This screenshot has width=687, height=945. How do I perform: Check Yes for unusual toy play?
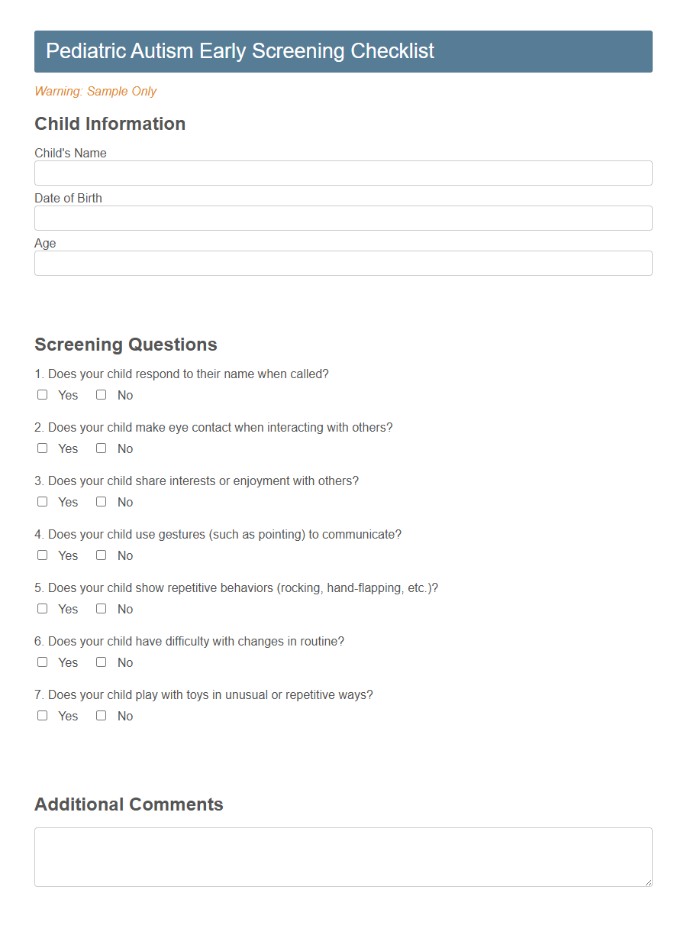(42, 715)
